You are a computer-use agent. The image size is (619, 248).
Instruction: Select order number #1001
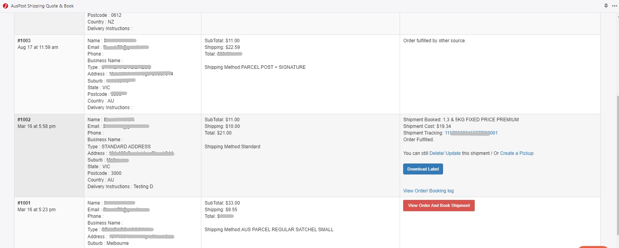(x=24, y=203)
